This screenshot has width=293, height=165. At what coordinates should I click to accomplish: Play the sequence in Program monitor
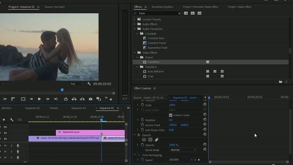tap(39, 99)
